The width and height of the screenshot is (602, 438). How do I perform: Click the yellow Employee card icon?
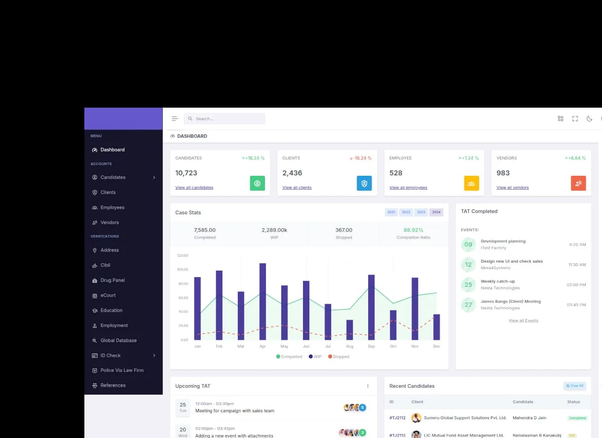click(471, 183)
